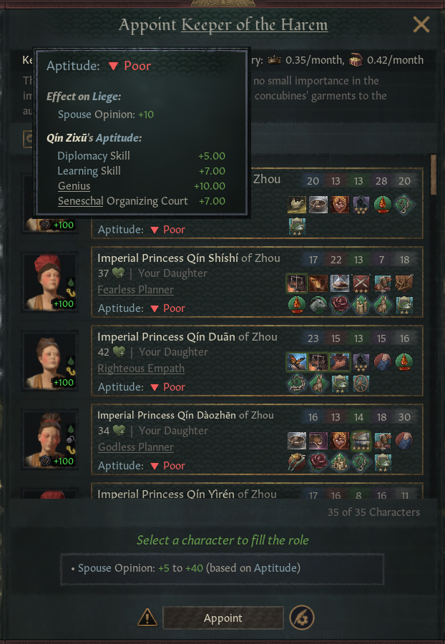The image size is (445, 644).
Task: Open the Fearless Planner personality link
Action: click(135, 290)
